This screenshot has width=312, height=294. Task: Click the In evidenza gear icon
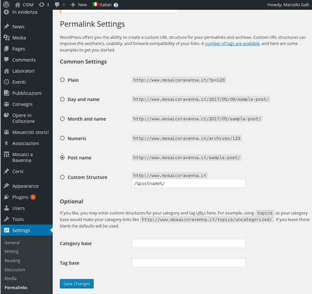coord(7,12)
